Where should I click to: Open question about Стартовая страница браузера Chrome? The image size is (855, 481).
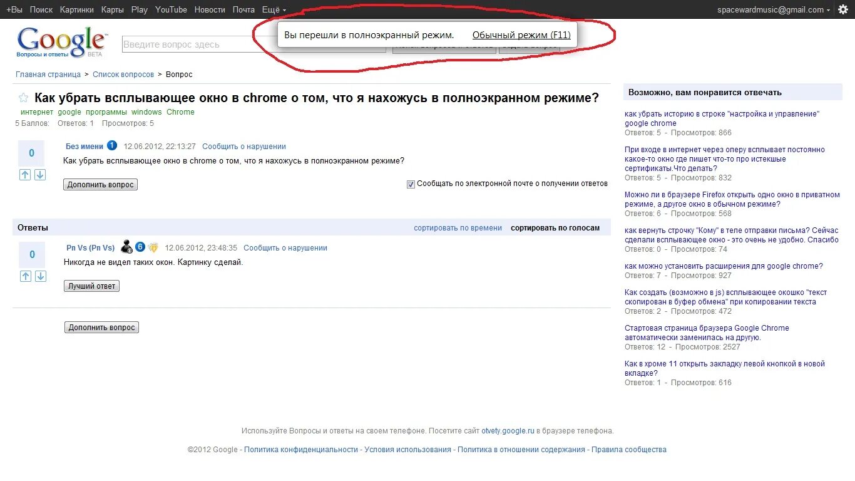(707, 333)
